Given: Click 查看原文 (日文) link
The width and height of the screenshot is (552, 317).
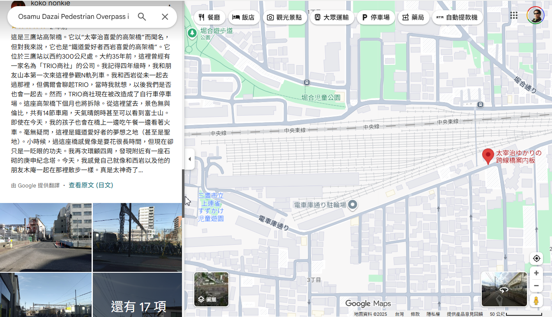Looking at the screenshot, I should 91,185.
